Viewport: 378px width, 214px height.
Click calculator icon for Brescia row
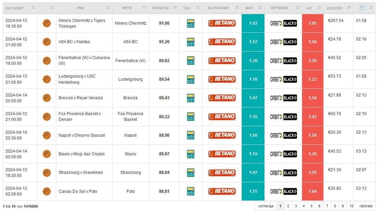(190, 98)
